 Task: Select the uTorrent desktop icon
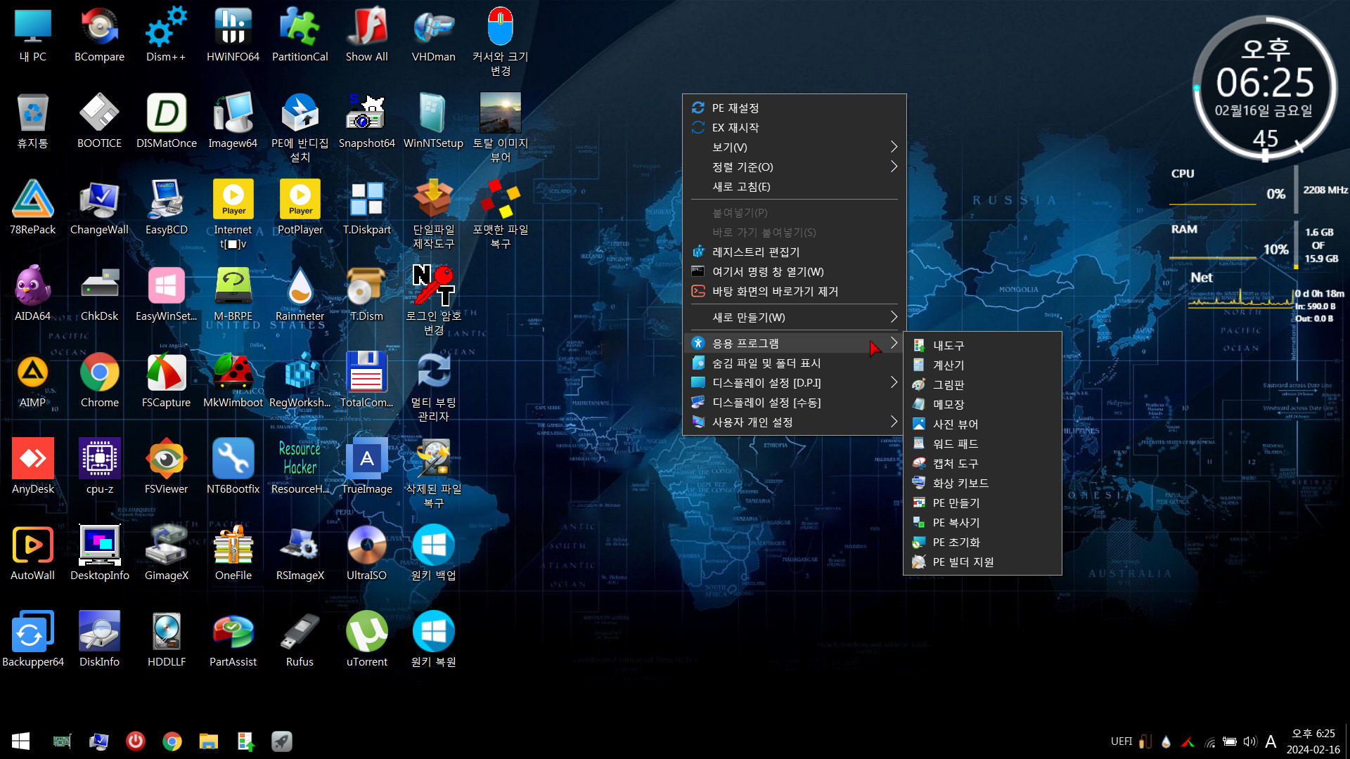pos(366,640)
